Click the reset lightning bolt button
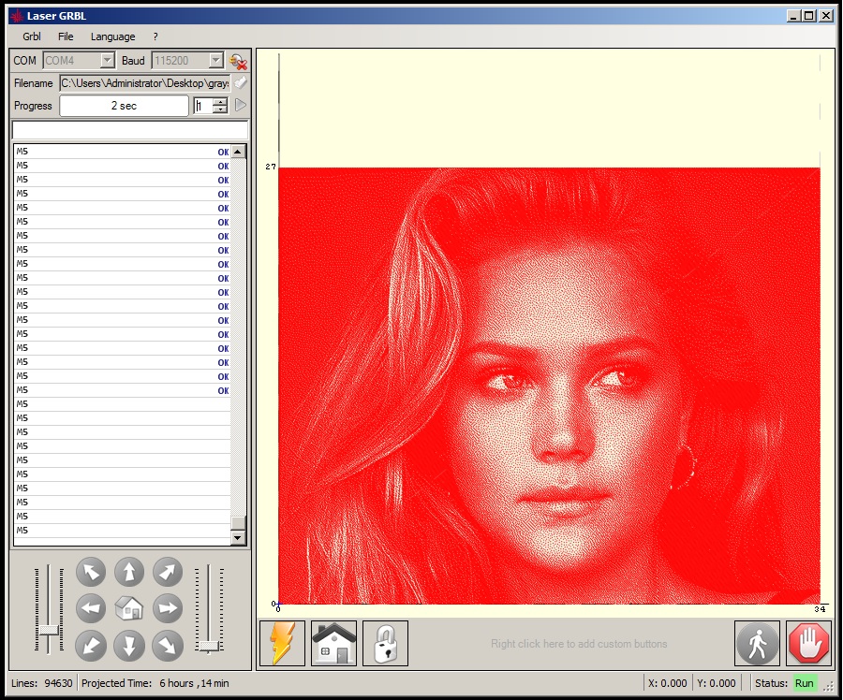 pos(282,644)
